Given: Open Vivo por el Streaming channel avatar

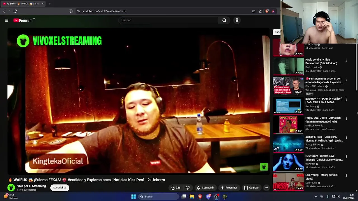Looking at the screenshot, I should [11, 188].
